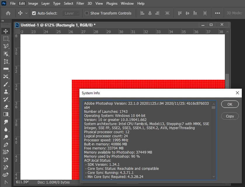The width and height of the screenshot is (245, 187).
Task: Distribute layers vertically
Action: point(167,13)
